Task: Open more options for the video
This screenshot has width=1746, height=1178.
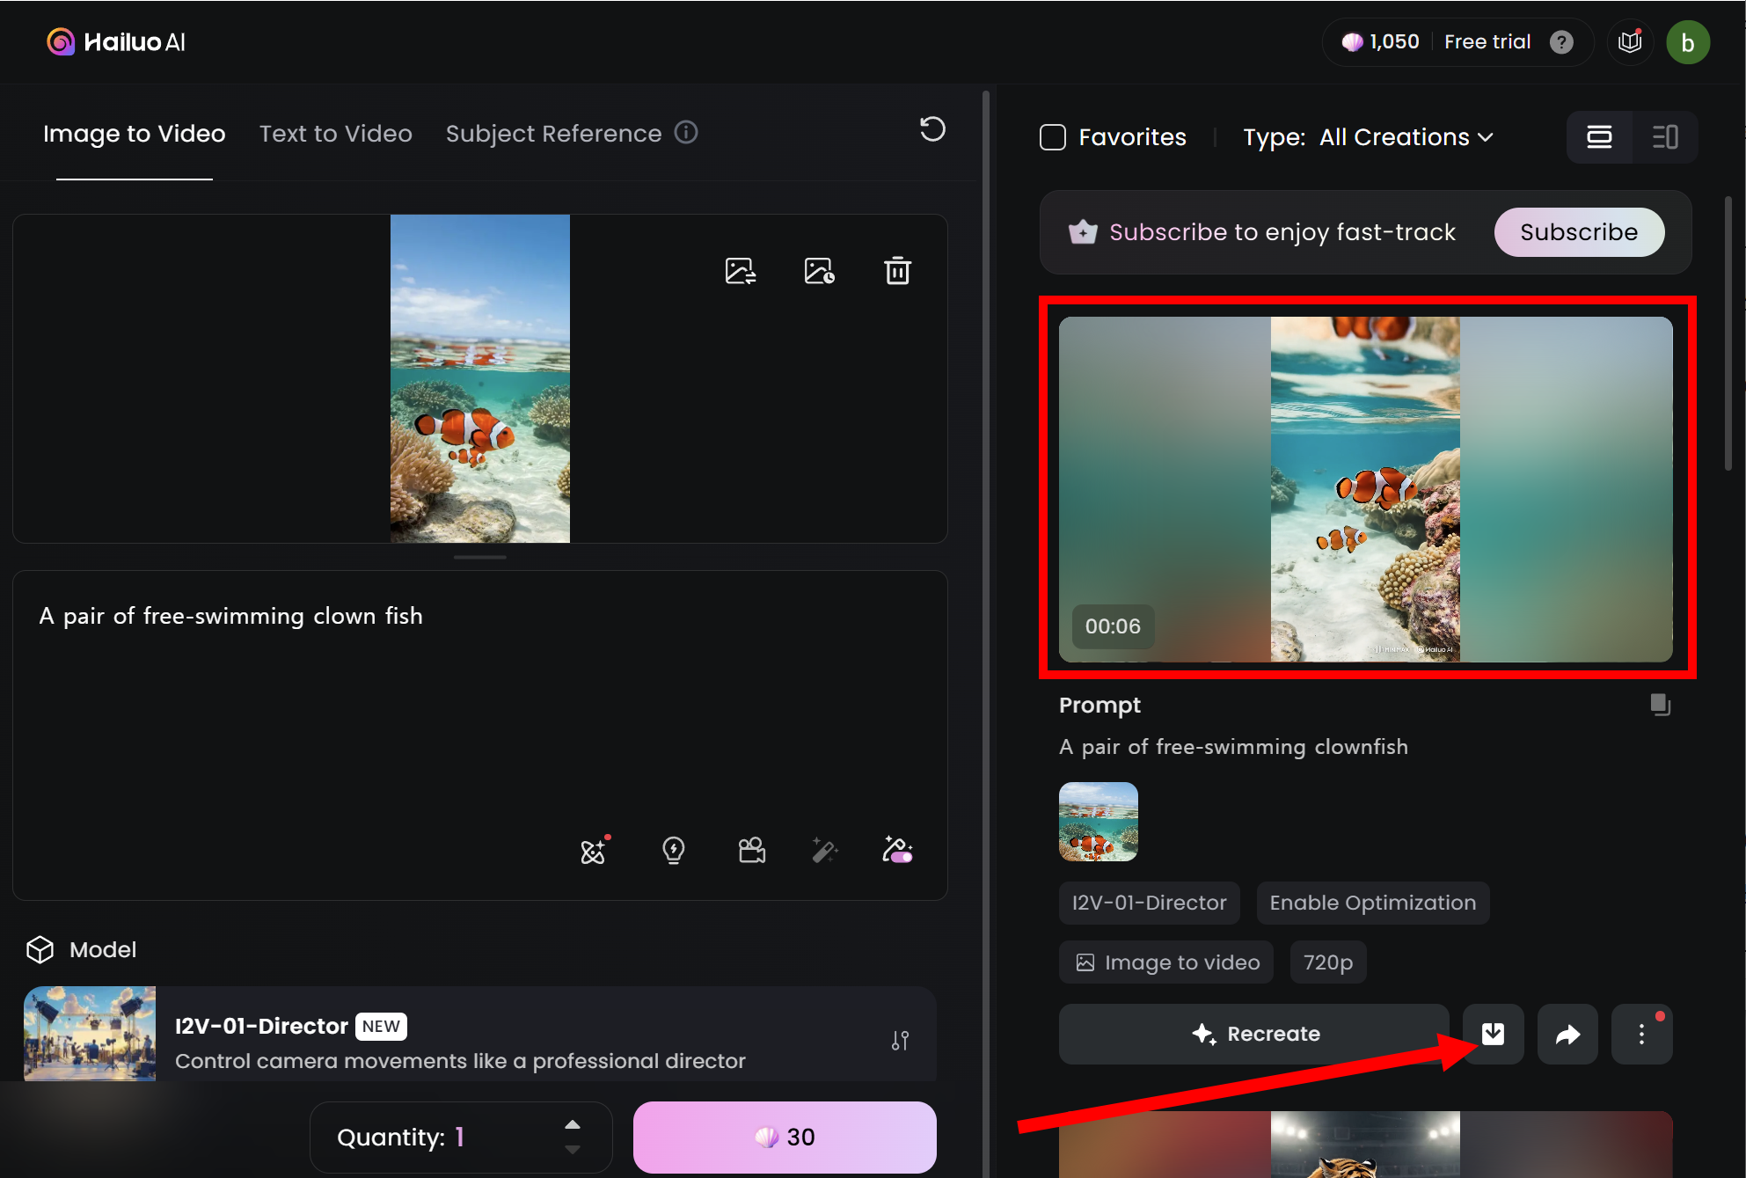Action: [1641, 1034]
